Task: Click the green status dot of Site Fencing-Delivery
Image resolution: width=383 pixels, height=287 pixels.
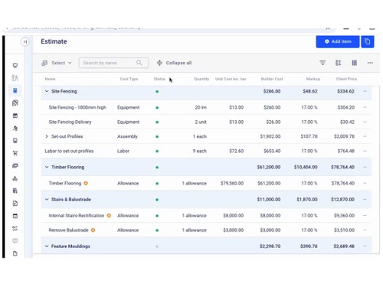Action: tap(157, 122)
